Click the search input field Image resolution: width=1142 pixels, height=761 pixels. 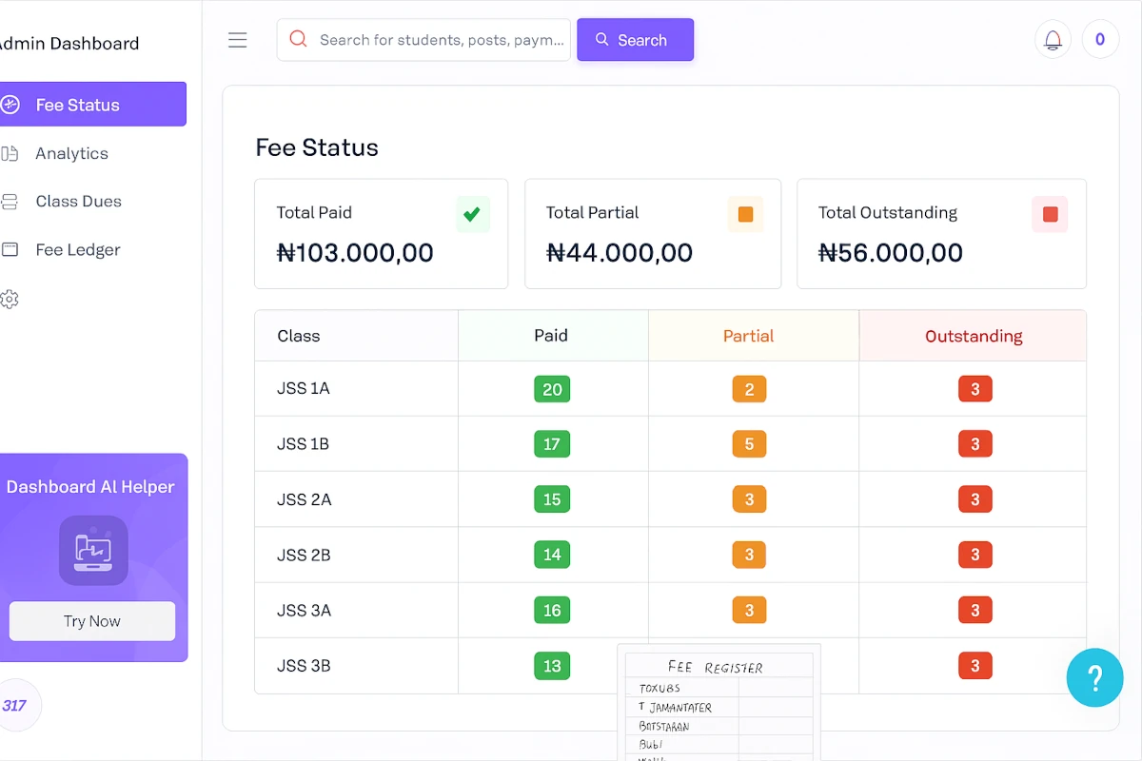[x=423, y=39]
